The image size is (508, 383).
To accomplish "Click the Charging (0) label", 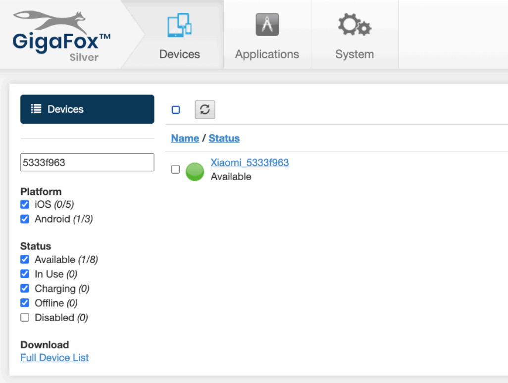I will coord(62,288).
